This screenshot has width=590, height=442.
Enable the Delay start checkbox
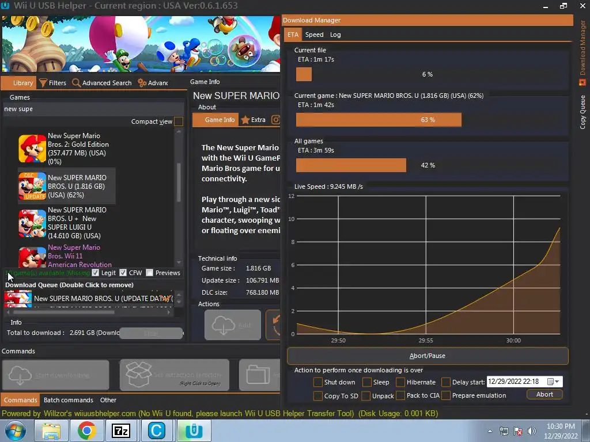point(446,382)
